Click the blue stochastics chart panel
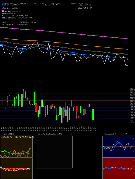 [119, 146]
